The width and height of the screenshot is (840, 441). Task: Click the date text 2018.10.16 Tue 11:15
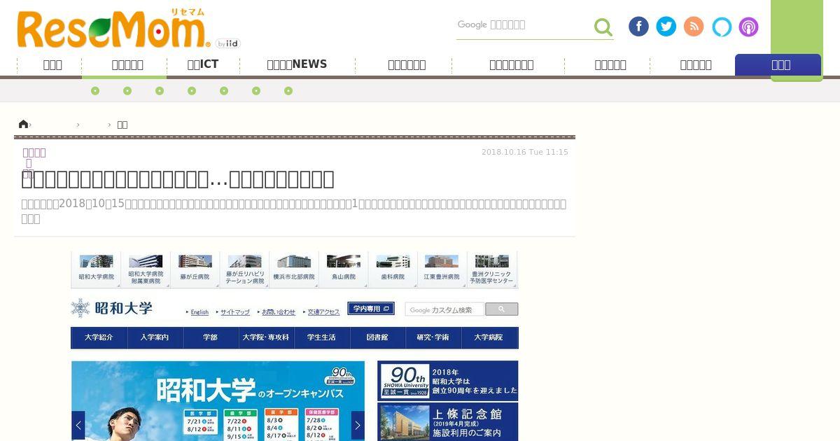tap(525, 152)
